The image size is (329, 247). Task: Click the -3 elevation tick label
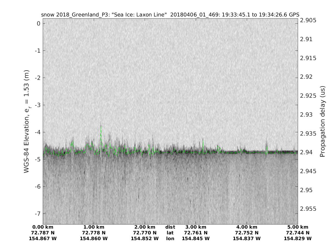click(37, 105)
